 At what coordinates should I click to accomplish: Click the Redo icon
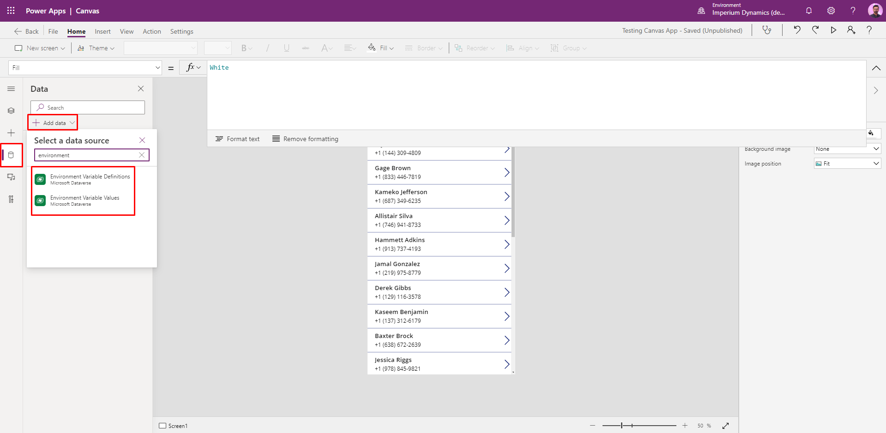pyautogui.click(x=815, y=30)
